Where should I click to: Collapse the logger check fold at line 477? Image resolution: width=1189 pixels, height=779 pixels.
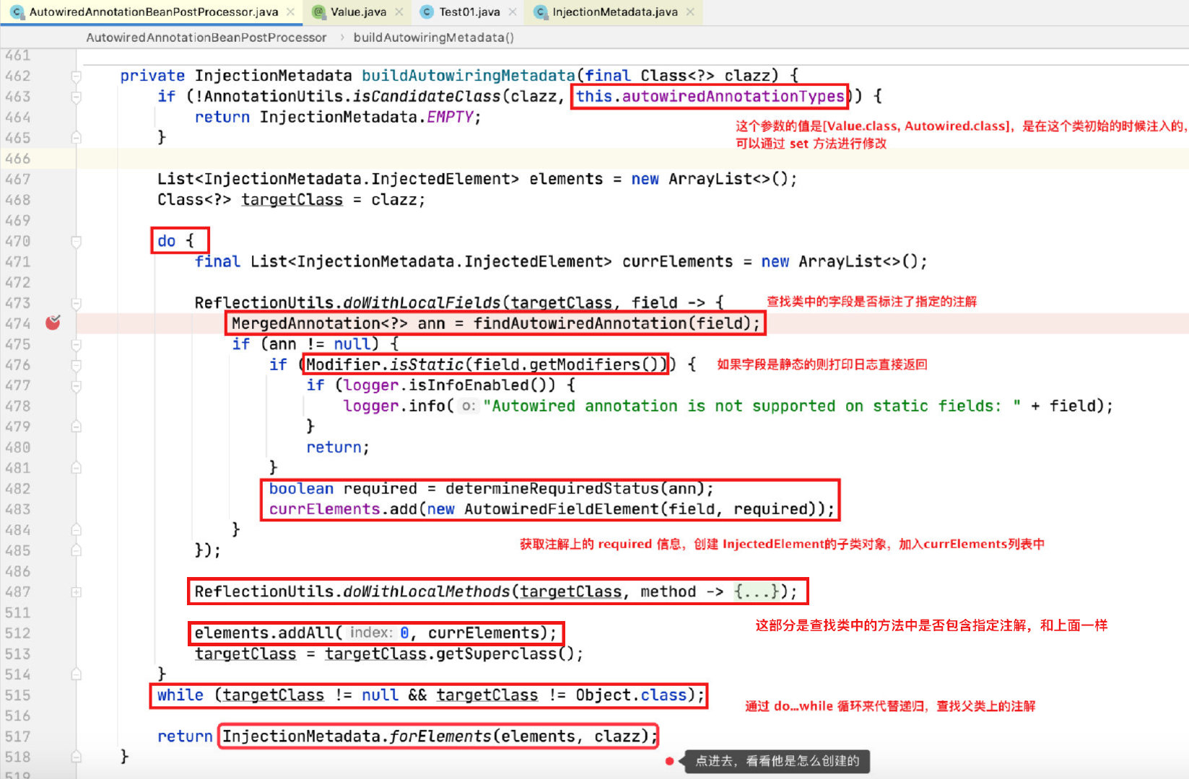[x=76, y=386]
